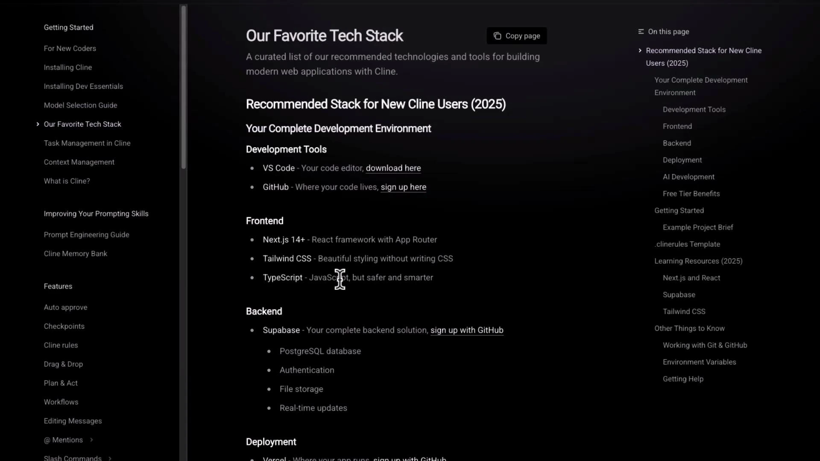Image resolution: width=820 pixels, height=461 pixels.
Task: Select "Workflows" in the sidebar
Action: pyautogui.click(x=61, y=402)
